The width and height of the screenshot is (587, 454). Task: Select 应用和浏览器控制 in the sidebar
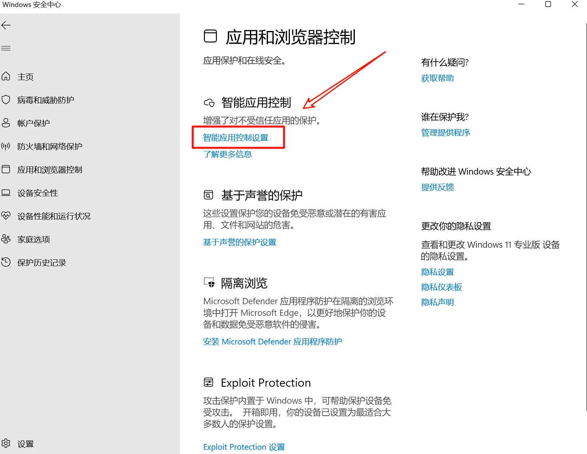pyautogui.click(x=50, y=170)
